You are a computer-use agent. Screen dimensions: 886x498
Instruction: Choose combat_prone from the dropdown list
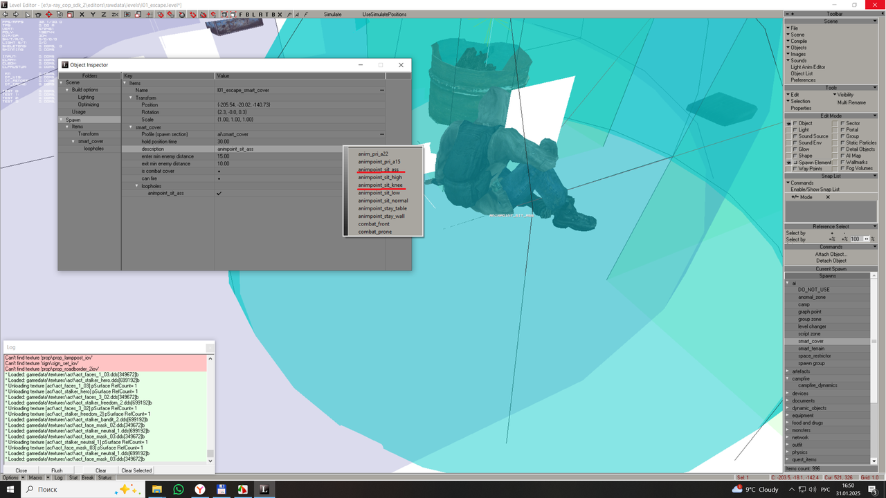(374, 232)
